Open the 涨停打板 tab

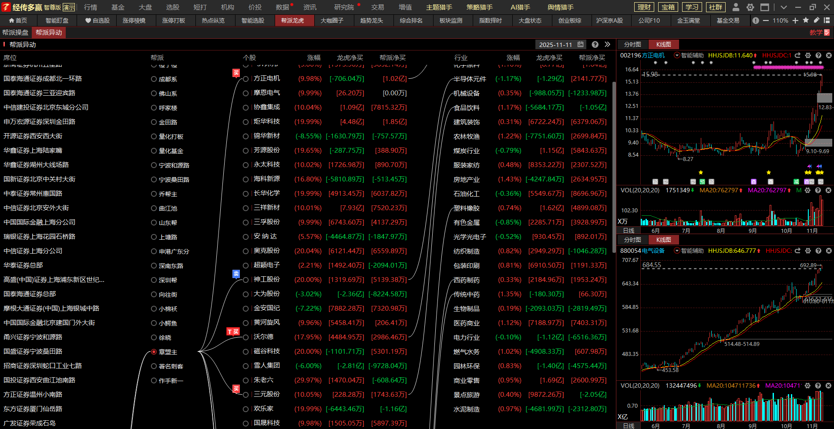point(174,20)
